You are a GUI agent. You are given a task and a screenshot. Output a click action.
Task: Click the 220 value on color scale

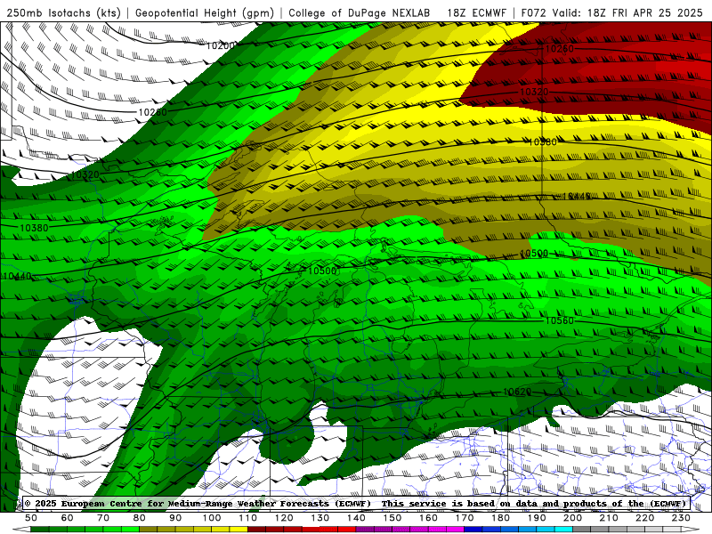tap(644, 518)
